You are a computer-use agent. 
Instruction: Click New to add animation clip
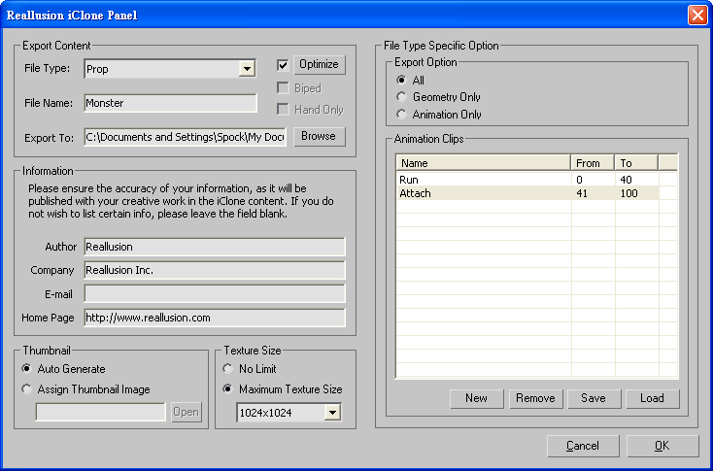tap(477, 398)
